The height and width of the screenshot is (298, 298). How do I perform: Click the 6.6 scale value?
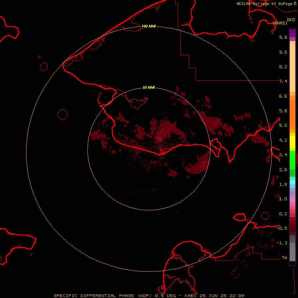(x=283, y=96)
